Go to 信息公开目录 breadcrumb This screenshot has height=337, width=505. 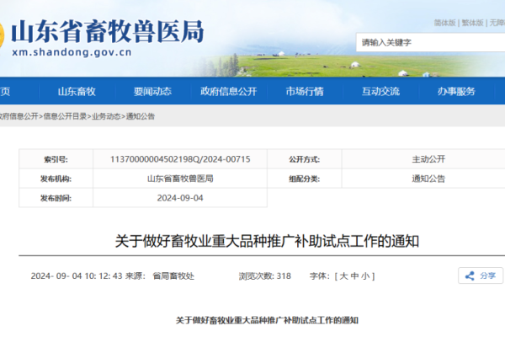65,116
